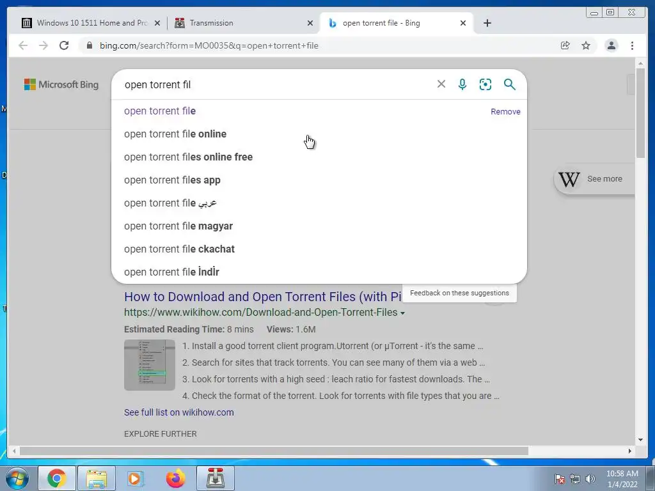Switch to the Transmission tab
655x491 pixels.
click(244, 23)
